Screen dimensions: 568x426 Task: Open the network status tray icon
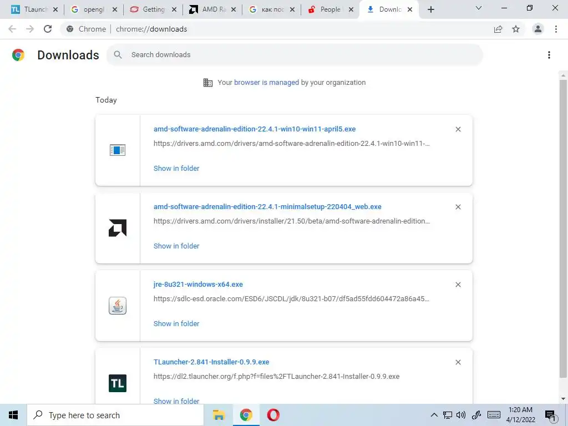448,415
